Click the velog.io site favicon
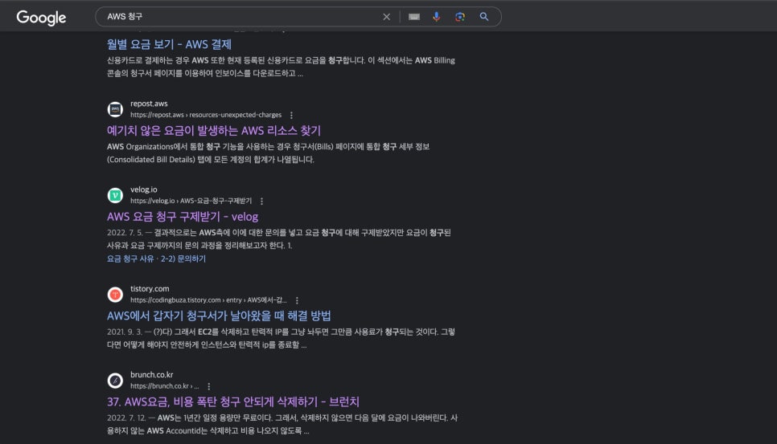The width and height of the screenshot is (777, 444). [115, 195]
